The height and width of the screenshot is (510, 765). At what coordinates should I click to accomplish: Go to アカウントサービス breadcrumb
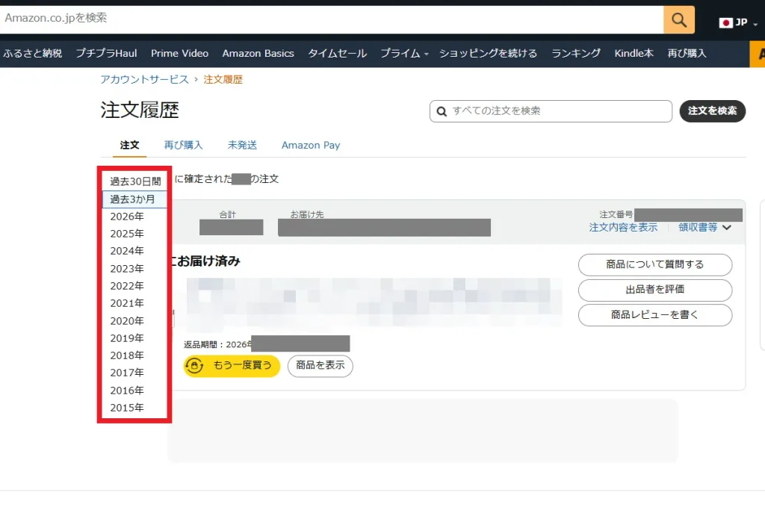click(144, 79)
